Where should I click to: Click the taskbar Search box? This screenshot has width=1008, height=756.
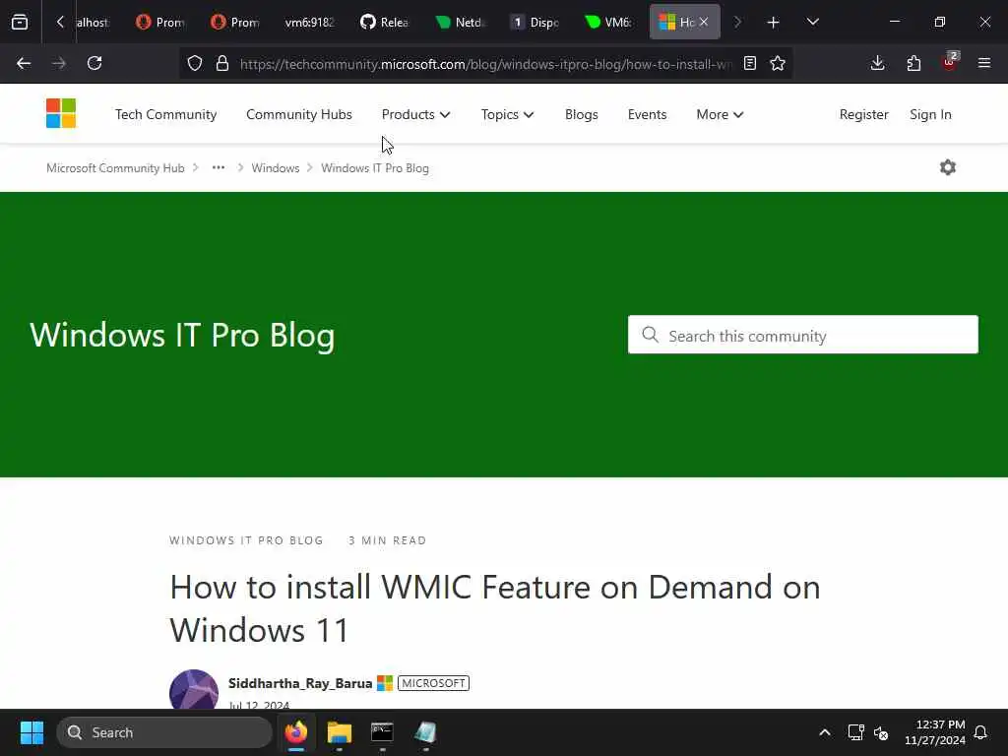(164, 732)
